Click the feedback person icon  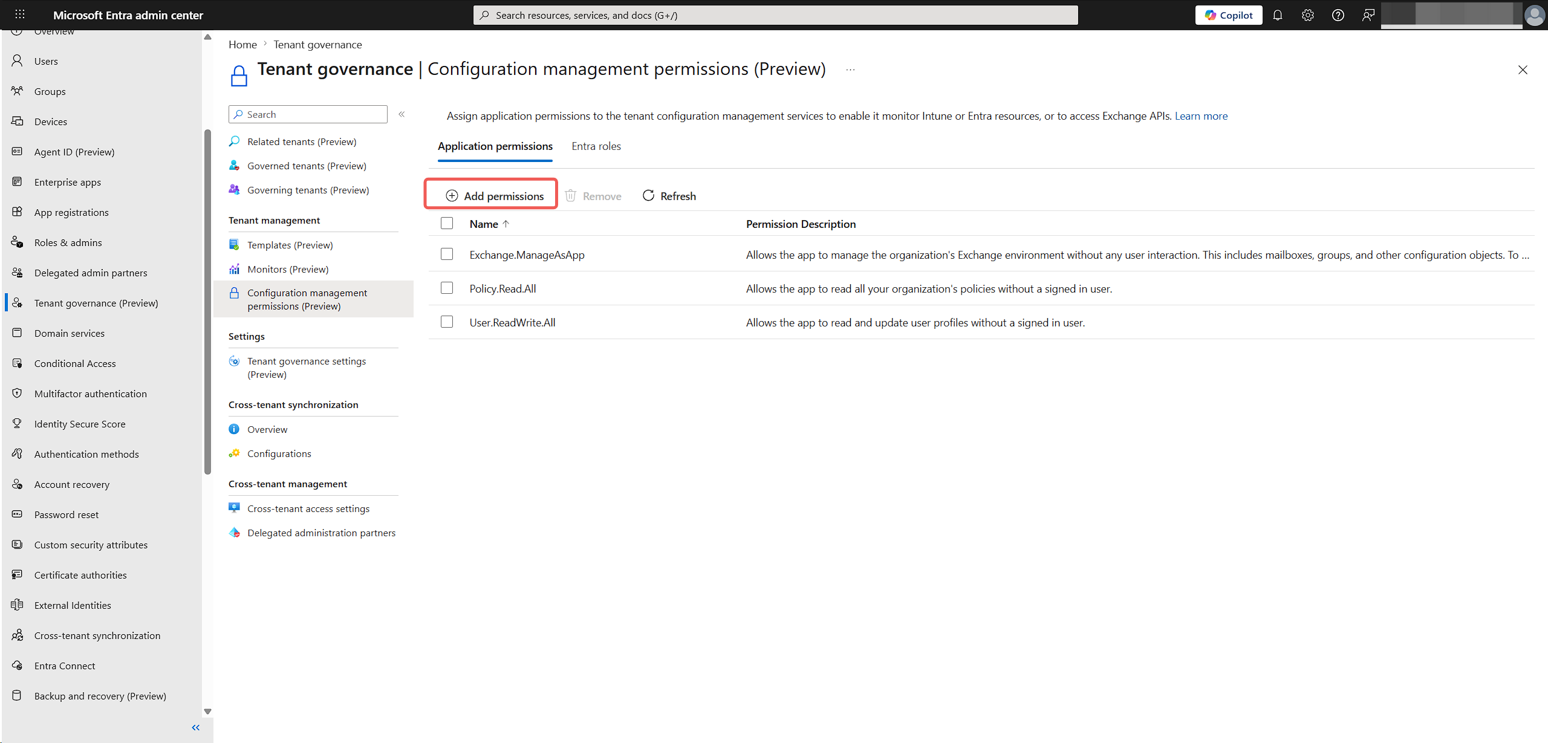click(1368, 15)
